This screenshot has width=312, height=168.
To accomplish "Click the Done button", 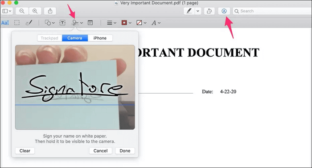I will (x=125, y=151).
